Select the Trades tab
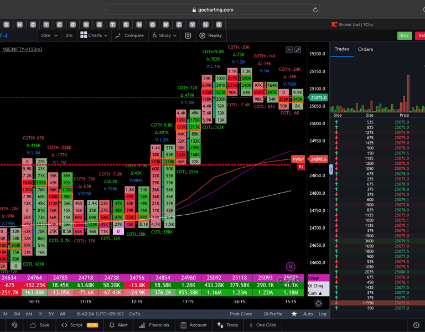Screen dimensions: 425x332 pyautogui.click(x=342, y=49)
